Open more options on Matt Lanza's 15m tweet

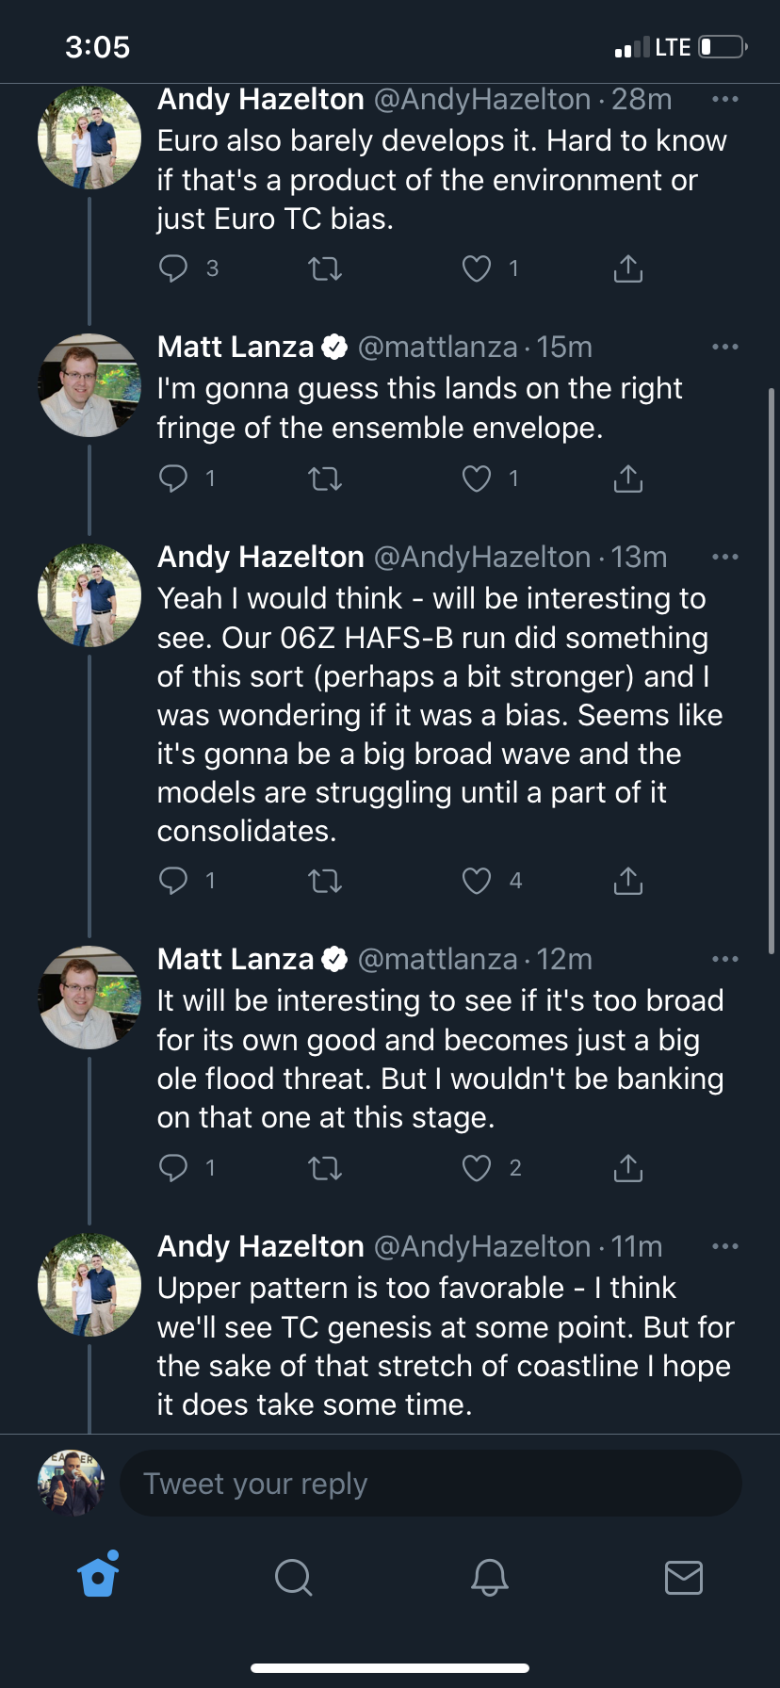tap(724, 347)
